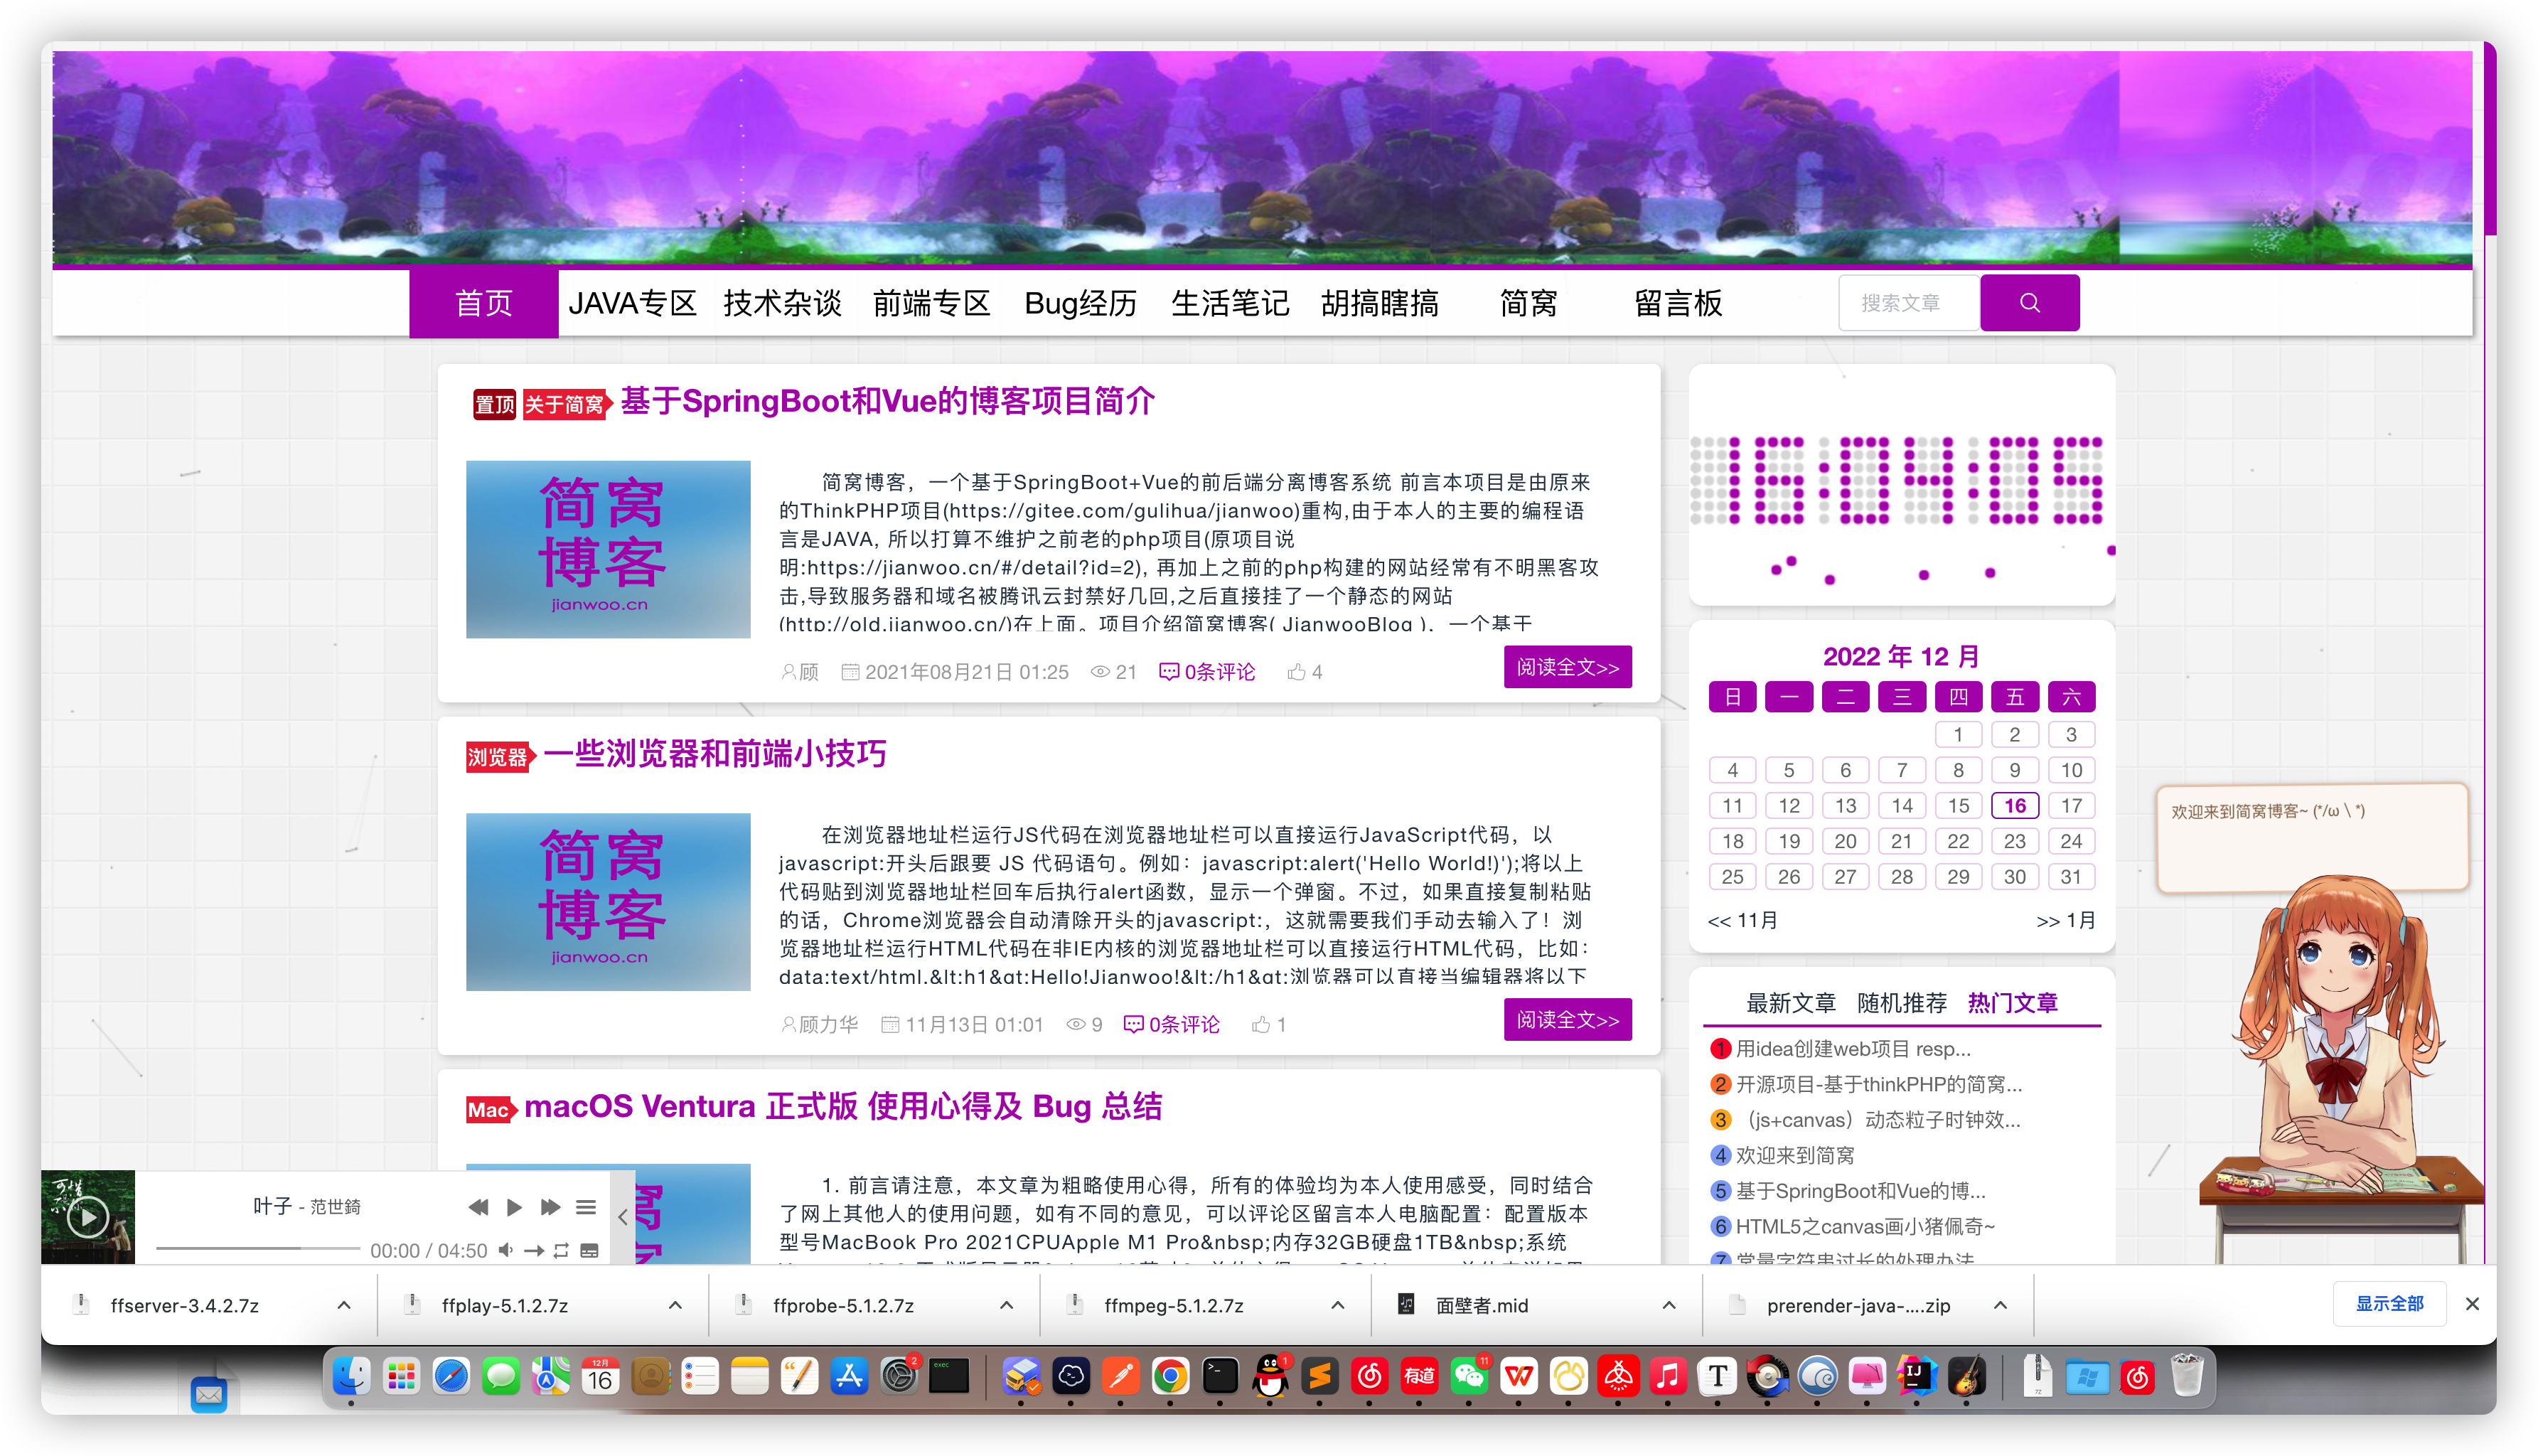The height and width of the screenshot is (1456, 2538).
Task: Skip to next track in music player
Action: pyautogui.click(x=550, y=1208)
